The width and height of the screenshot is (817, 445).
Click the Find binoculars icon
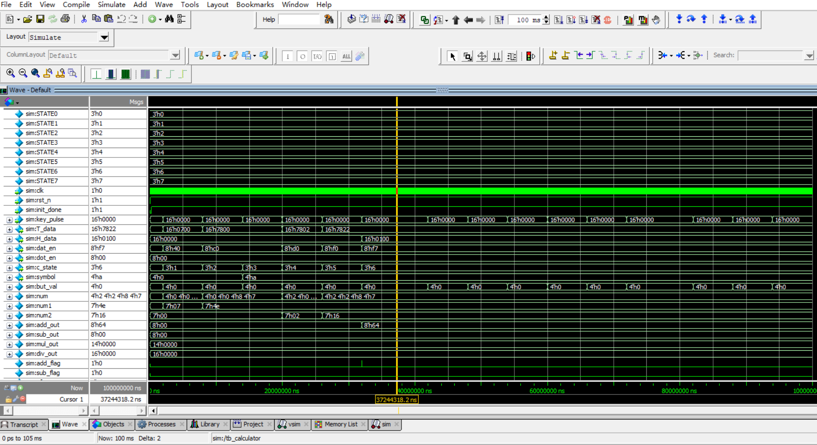click(x=169, y=19)
